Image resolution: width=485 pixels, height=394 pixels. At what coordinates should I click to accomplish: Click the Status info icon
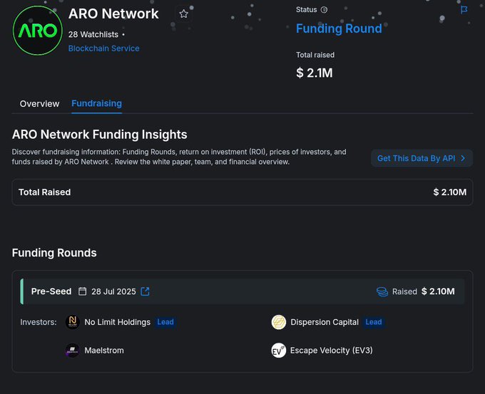pos(324,10)
